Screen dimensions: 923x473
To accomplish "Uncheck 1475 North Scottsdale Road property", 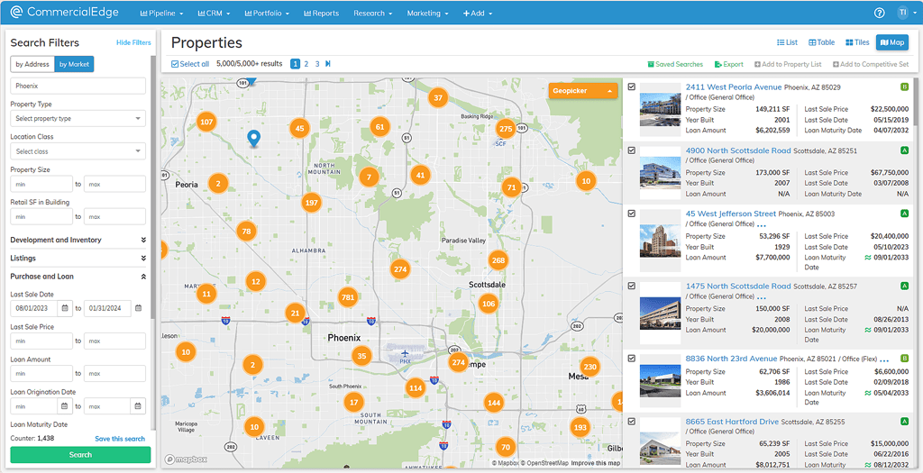I will 632,286.
